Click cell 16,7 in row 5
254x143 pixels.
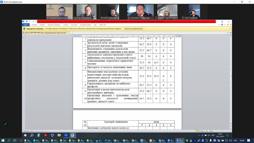click(x=156, y=62)
